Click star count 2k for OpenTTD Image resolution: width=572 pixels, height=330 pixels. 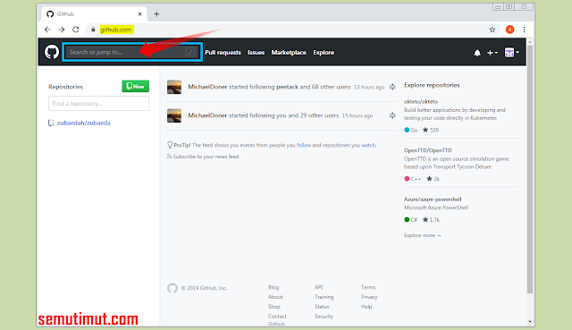pos(433,179)
